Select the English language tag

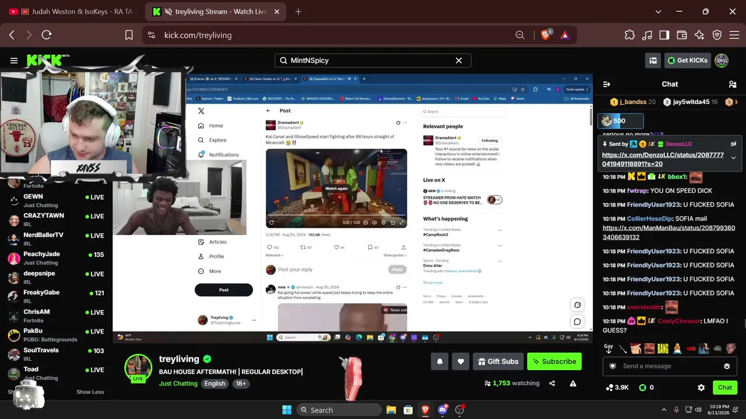point(214,384)
